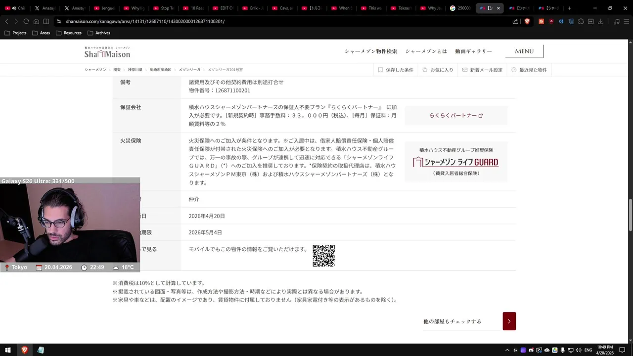The image size is (633, 356).
Task: Open the uBlock Origin extension icon
Action: (x=551, y=21)
